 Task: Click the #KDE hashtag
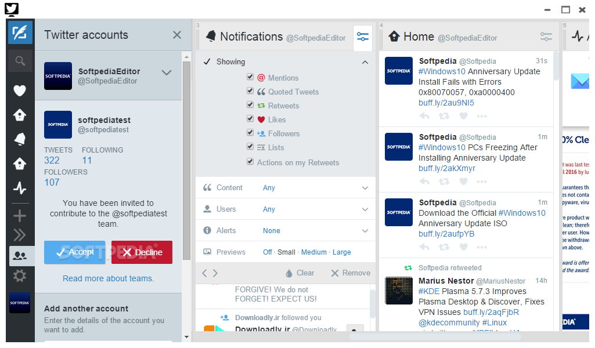[429, 291]
